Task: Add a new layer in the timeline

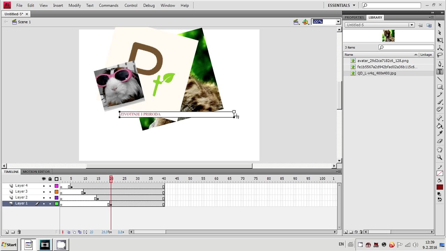Action: [7, 232]
